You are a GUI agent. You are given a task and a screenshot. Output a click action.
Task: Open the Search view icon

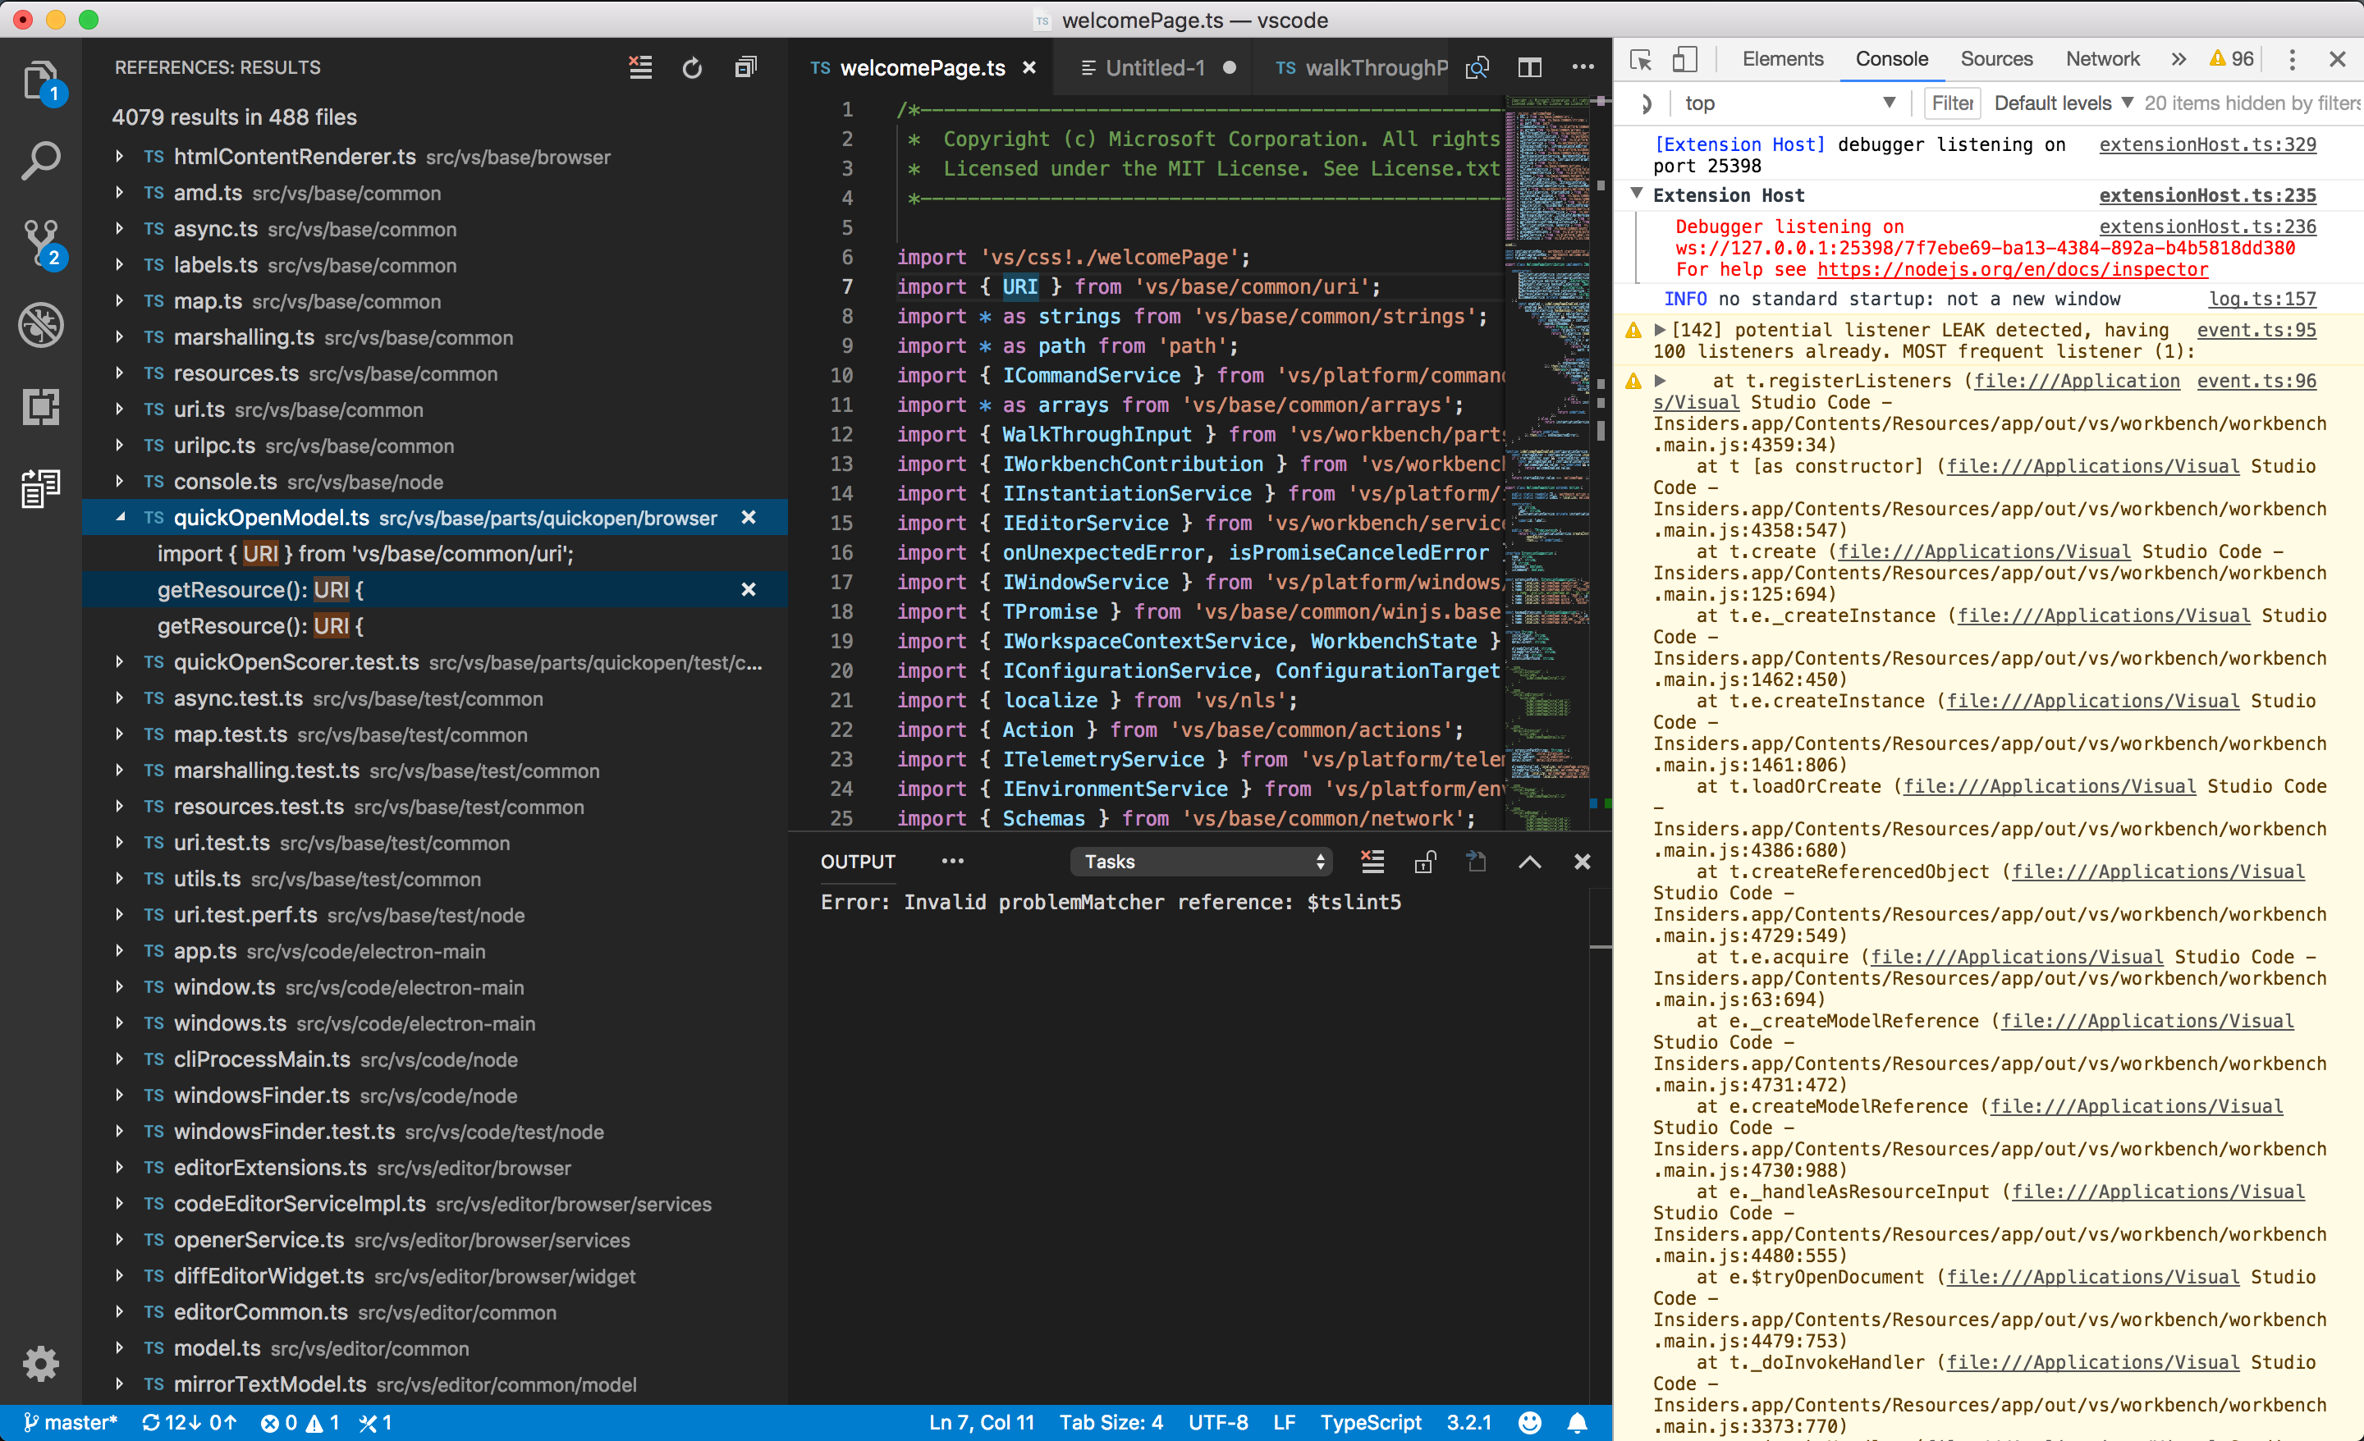[41, 161]
